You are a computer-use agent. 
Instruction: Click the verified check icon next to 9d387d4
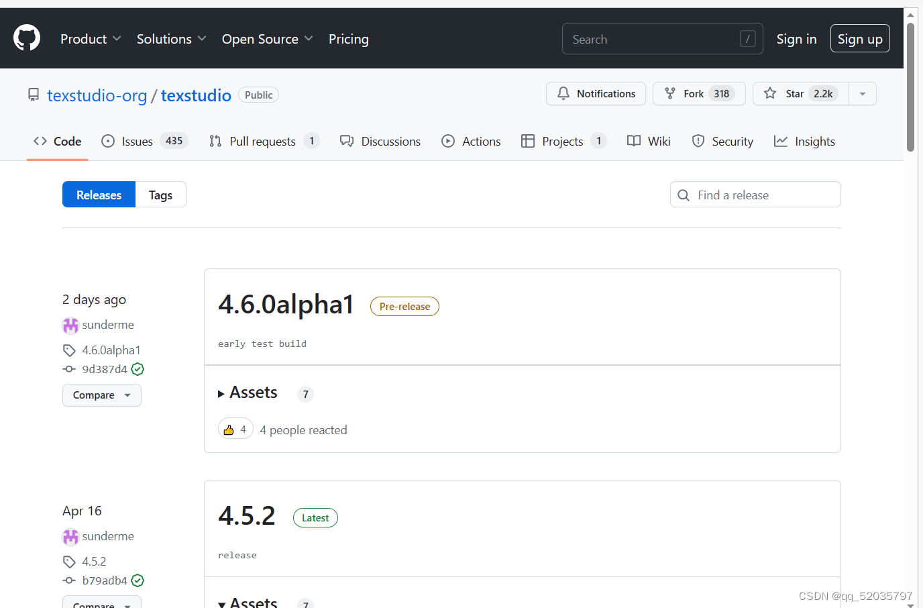tap(138, 369)
